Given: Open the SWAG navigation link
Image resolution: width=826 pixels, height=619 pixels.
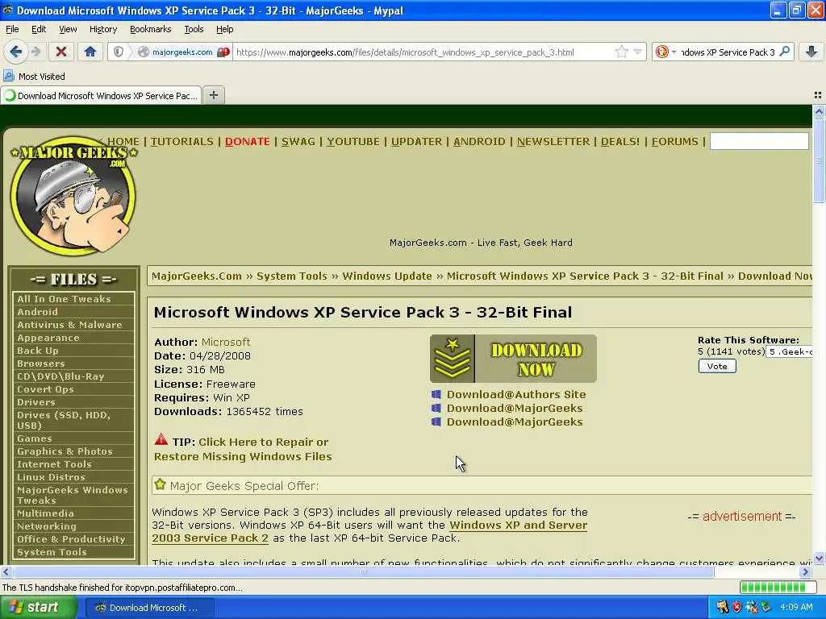Looking at the screenshot, I should pos(298,141).
